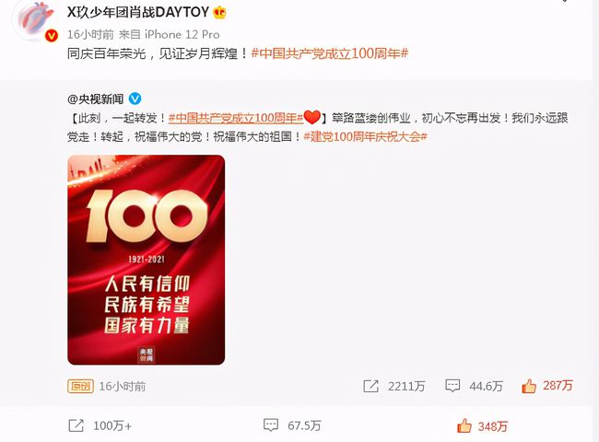
Task: Open the underlined #中国共产党成立100周年# link in the repost
Action: 236,118
